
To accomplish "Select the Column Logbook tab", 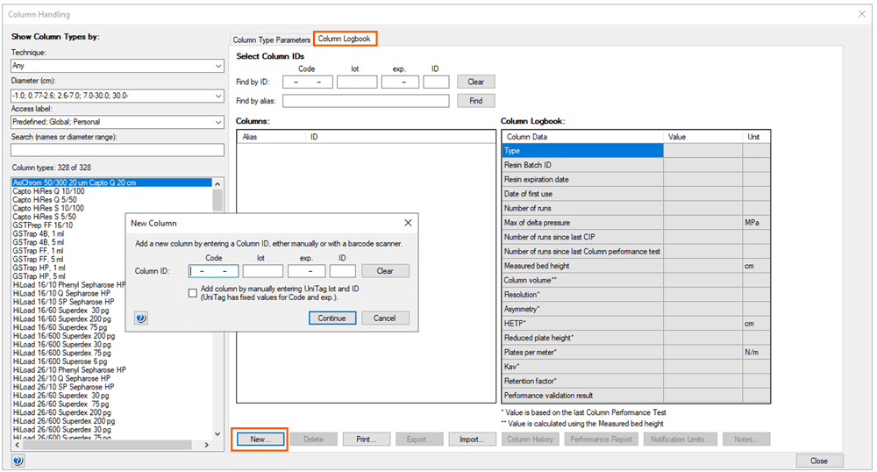I will coord(345,39).
